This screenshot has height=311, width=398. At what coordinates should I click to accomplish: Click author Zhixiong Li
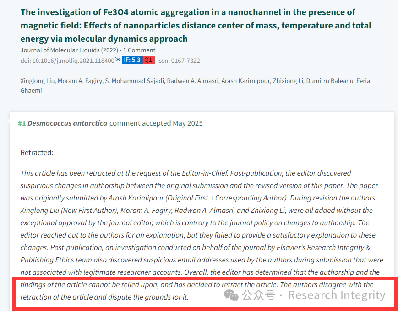(x=288, y=81)
